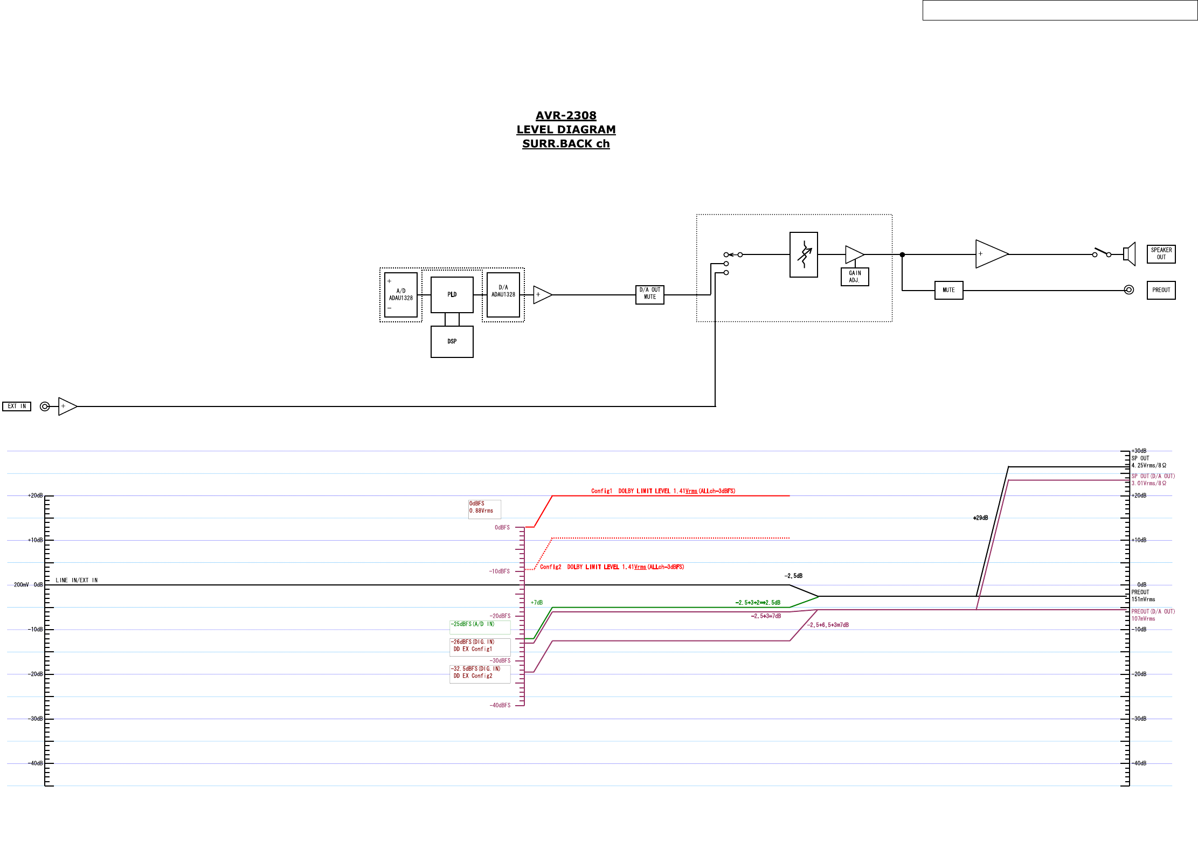This screenshot has width=1198, height=841.
Task: Click the EXT IN jack connector symbol
Action: [45, 406]
